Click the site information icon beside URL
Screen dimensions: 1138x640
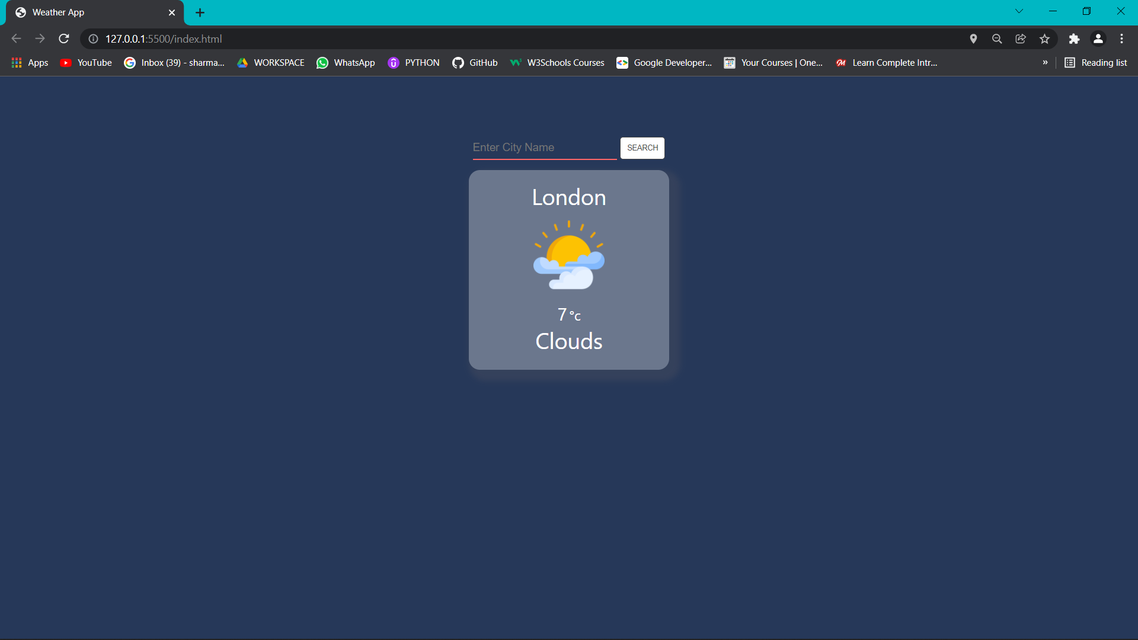click(x=93, y=39)
